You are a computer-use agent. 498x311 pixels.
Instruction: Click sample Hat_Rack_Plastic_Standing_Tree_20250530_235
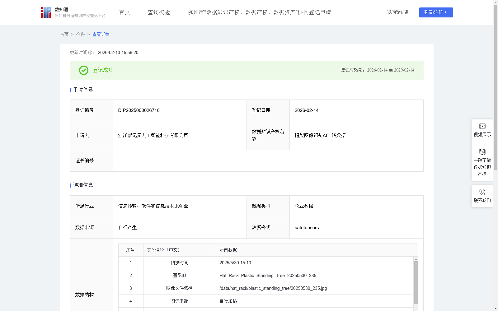tap(268, 276)
